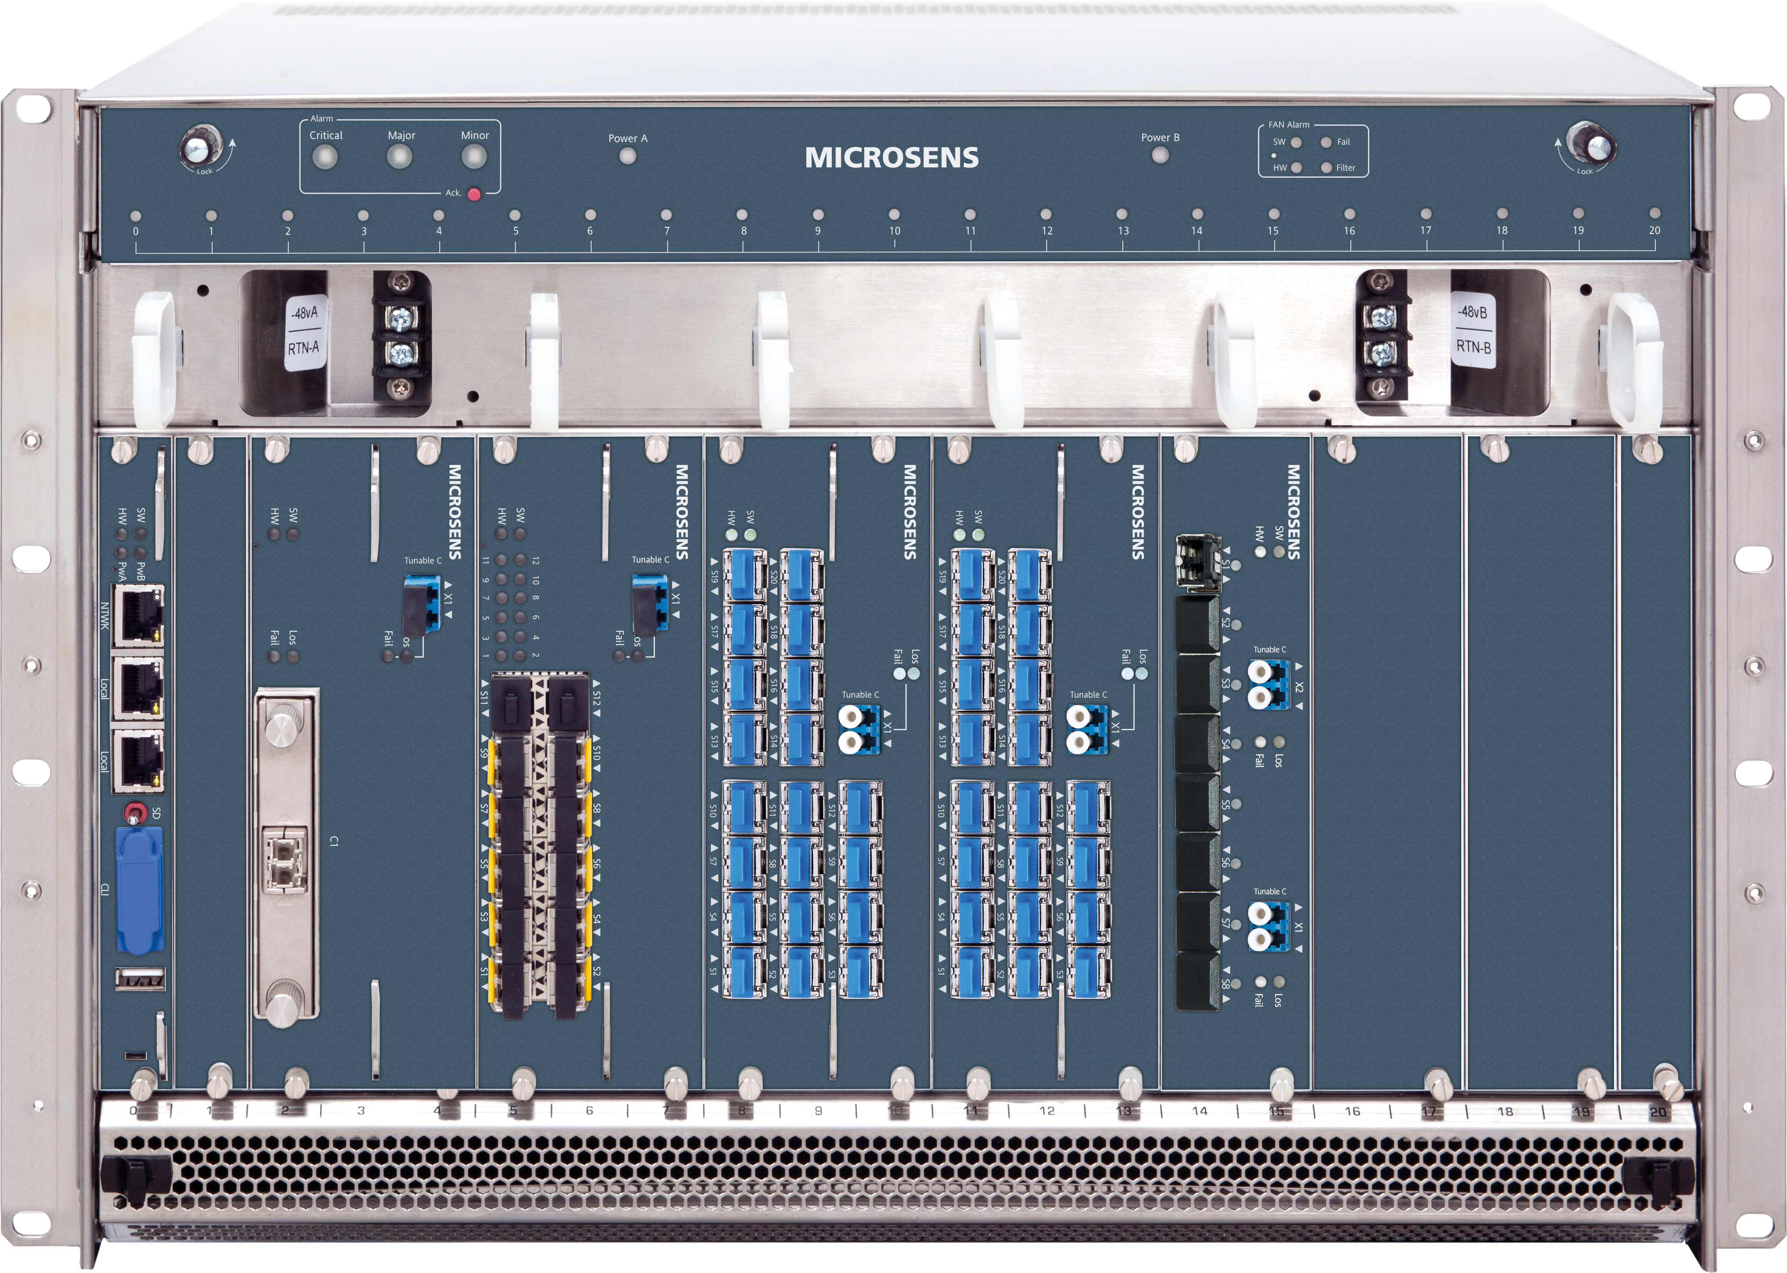Image resolution: width=1787 pixels, height=1273 pixels.
Task: Click the Major alarm indicator light
Action: (x=400, y=157)
